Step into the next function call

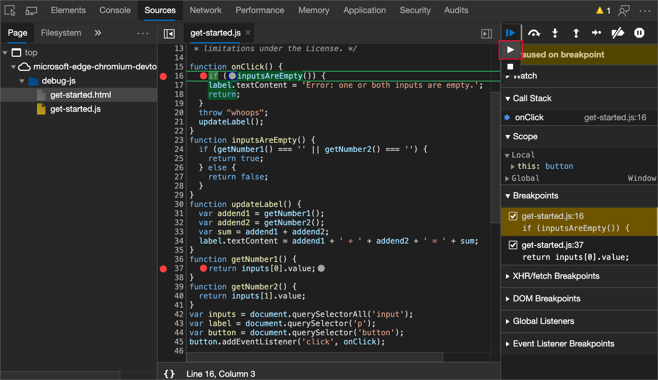555,33
